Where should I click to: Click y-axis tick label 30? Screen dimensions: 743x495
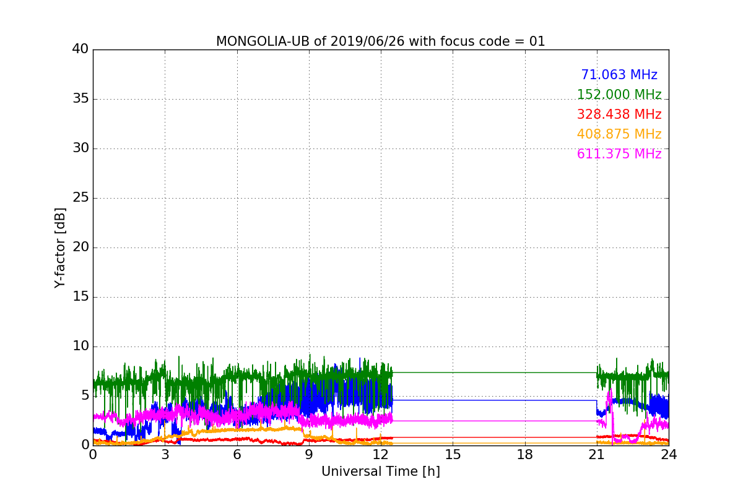pos(80,148)
